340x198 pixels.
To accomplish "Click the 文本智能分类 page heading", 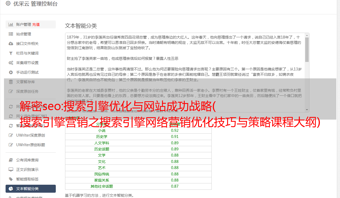I will click(81, 26).
